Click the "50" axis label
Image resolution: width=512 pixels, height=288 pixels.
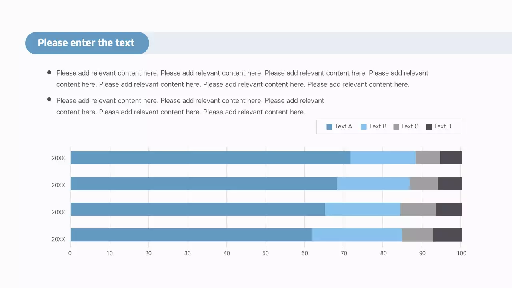(x=266, y=253)
